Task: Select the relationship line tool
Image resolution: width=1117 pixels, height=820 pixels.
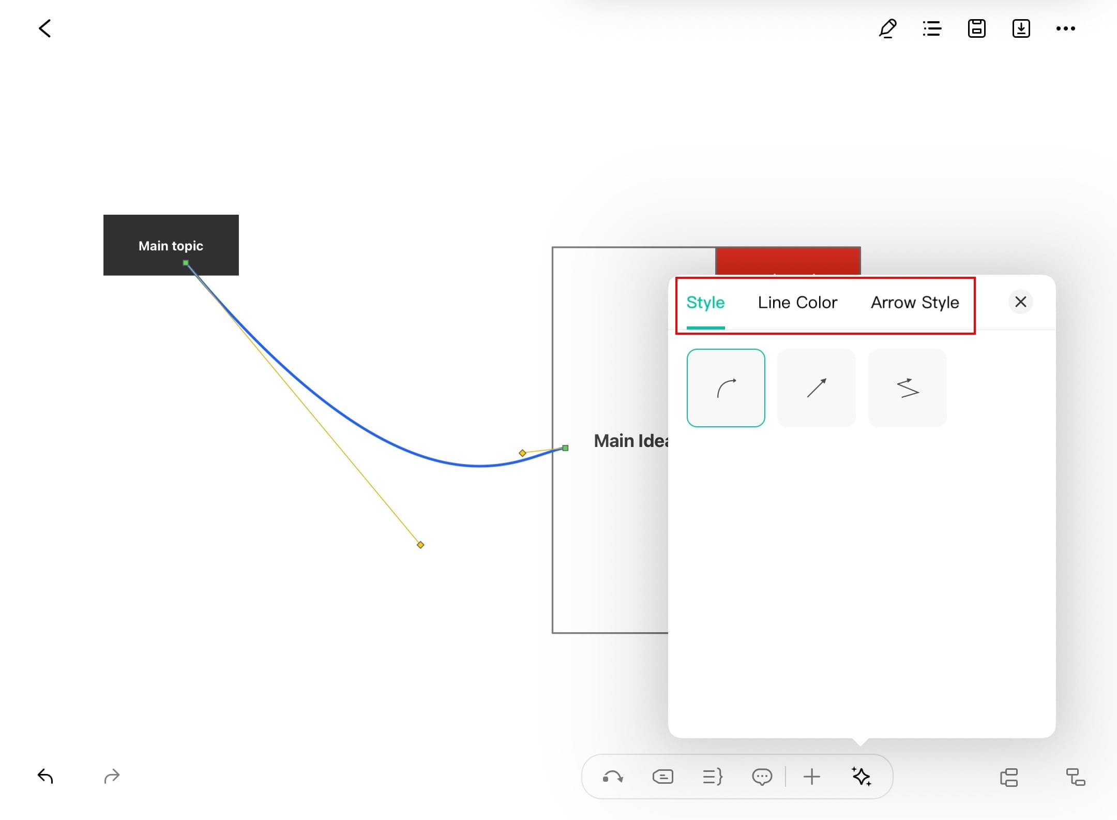Action: [x=613, y=777]
